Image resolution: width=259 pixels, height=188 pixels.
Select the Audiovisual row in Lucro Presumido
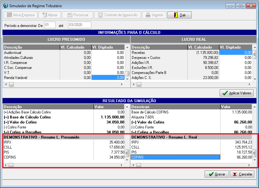click(64, 52)
